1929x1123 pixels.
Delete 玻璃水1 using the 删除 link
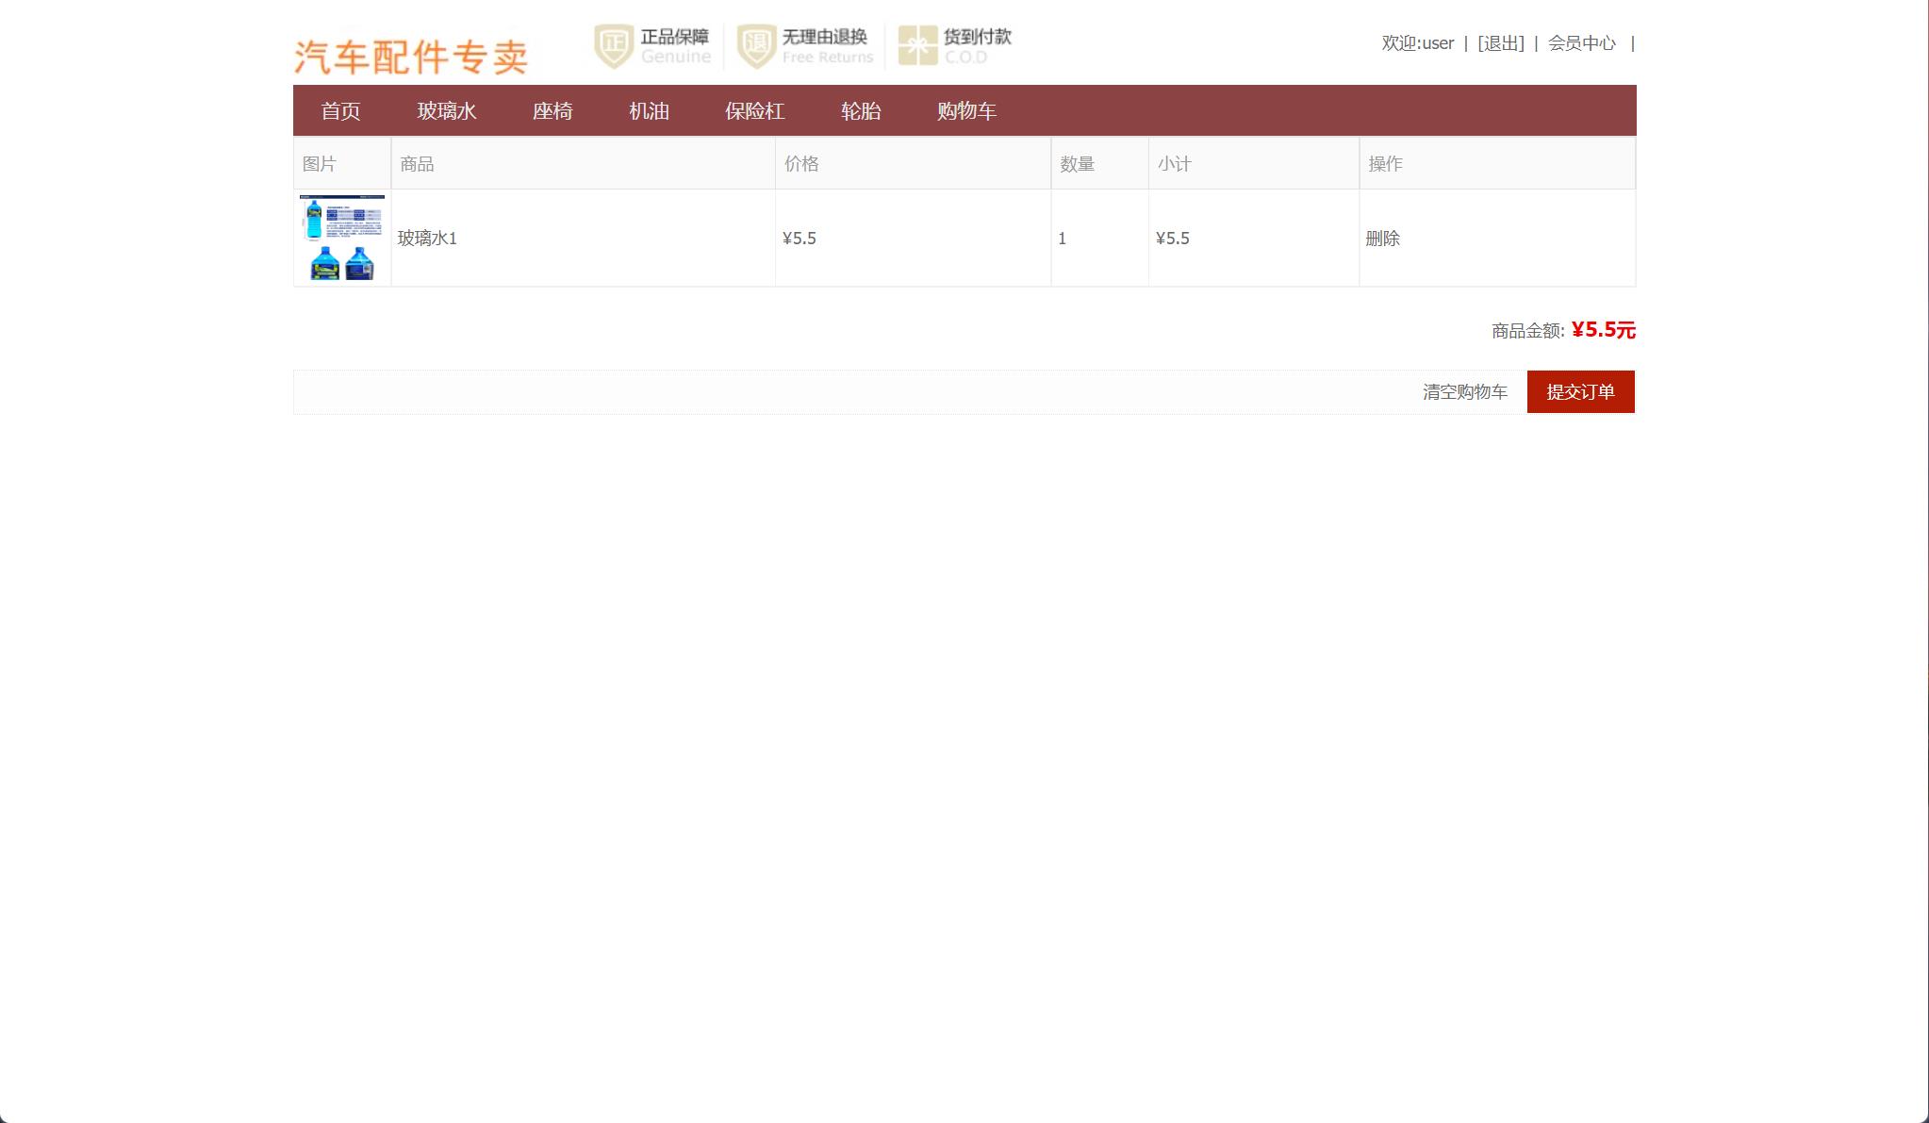[1383, 239]
